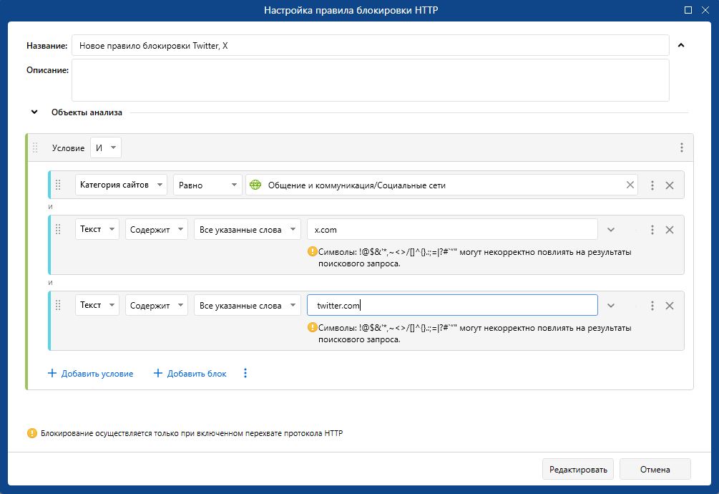Open Текст type dropdown in twitter.com row
The width and height of the screenshot is (719, 494).
pyautogui.click(x=97, y=305)
